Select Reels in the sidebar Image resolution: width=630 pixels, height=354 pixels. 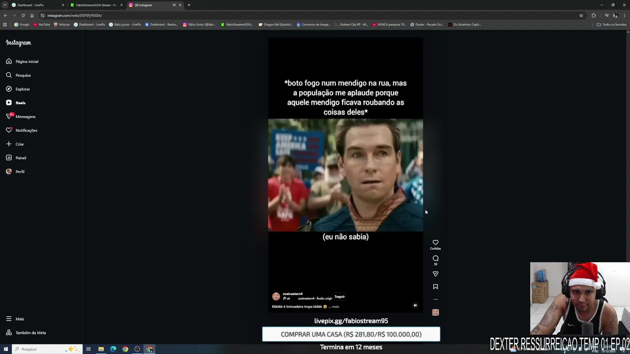(x=16, y=103)
